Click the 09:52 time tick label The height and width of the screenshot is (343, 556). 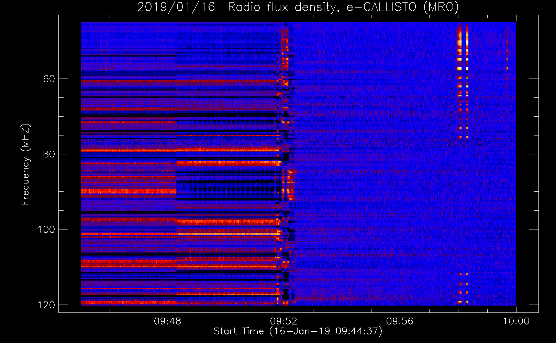[284, 321]
